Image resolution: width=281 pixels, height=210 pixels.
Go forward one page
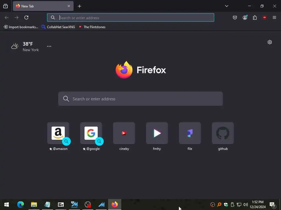(16, 17)
